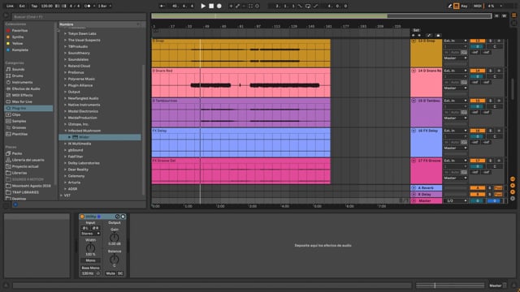Expand the Soundtheory vendor folder
The width and height of the screenshot is (520, 292).
65,53
